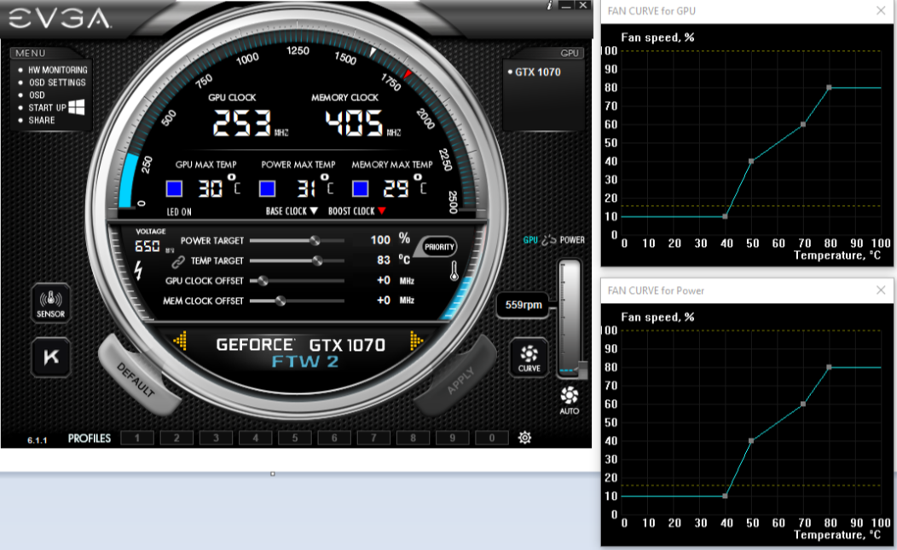Select profile slot 5
Viewport: 897px width, 550px height.
pos(295,438)
